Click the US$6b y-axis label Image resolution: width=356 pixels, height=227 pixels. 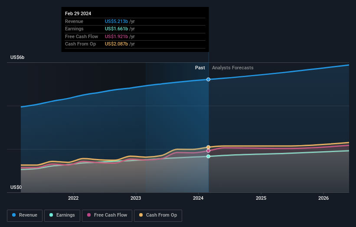17,57
